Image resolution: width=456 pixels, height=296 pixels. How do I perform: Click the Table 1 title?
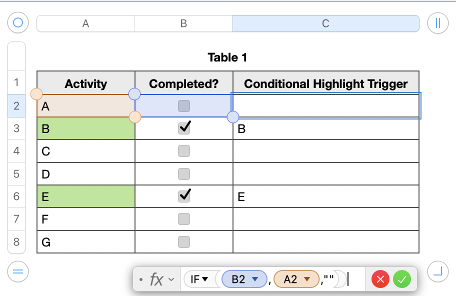point(227,57)
